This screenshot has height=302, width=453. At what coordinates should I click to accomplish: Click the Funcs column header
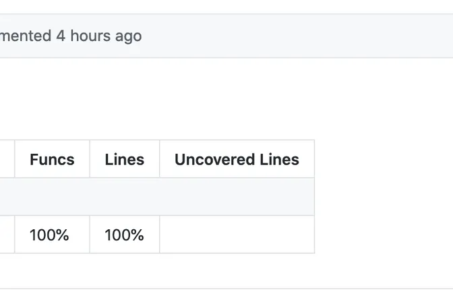[52, 159]
